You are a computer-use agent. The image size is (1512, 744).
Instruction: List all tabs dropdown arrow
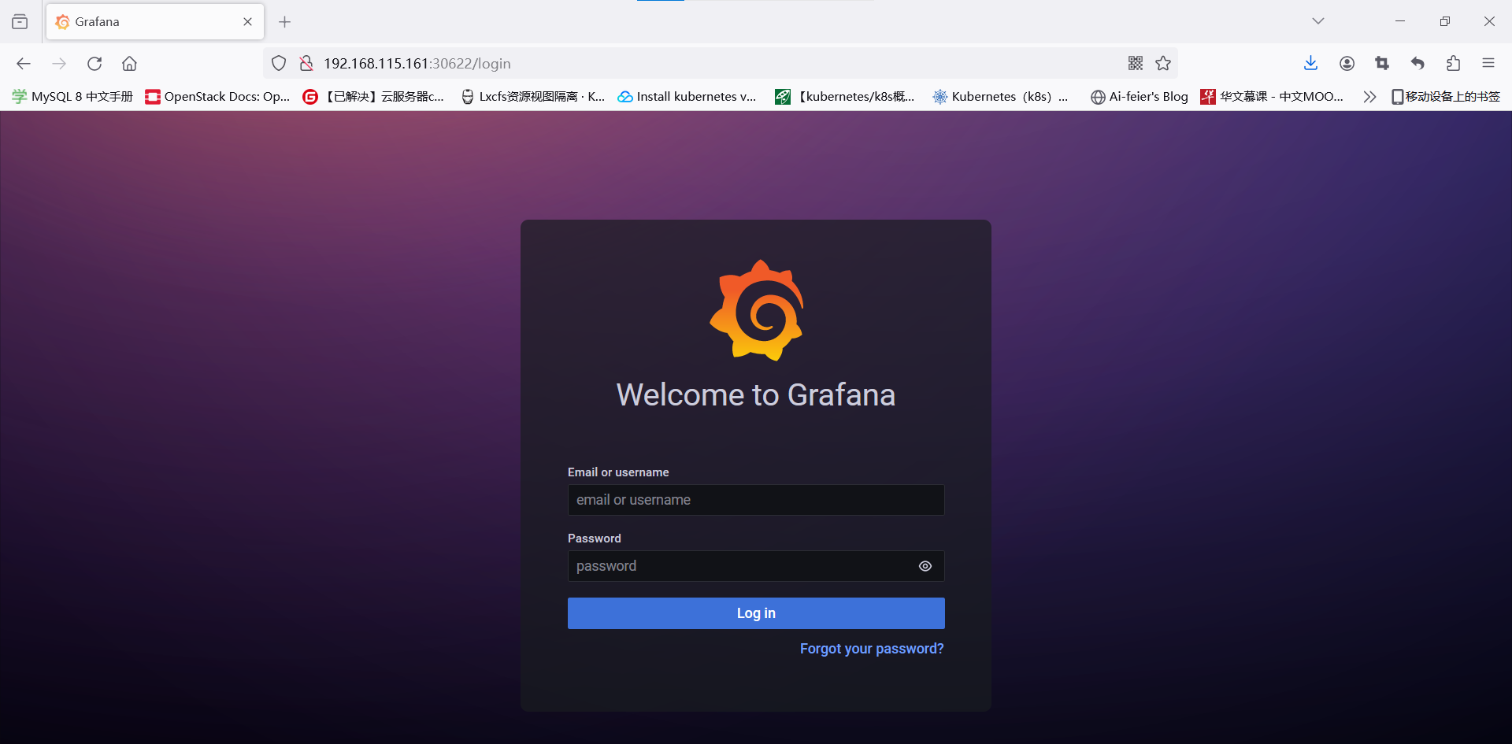(x=1318, y=21)
